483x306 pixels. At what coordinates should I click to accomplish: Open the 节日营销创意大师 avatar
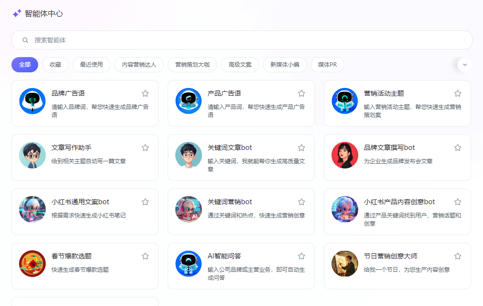click(x=345, y=264)
